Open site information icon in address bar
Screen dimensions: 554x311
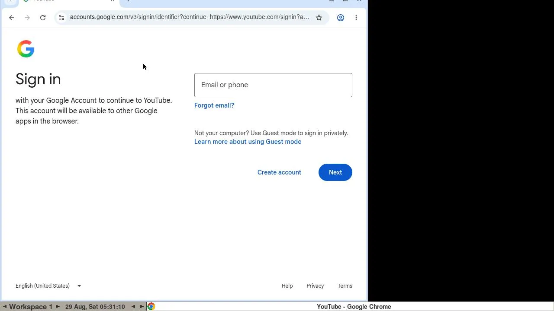click(61, 18)
